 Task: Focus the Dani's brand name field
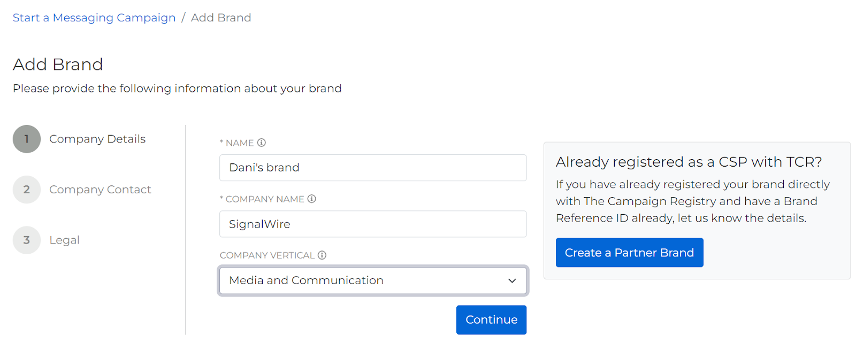pos(372,168)
